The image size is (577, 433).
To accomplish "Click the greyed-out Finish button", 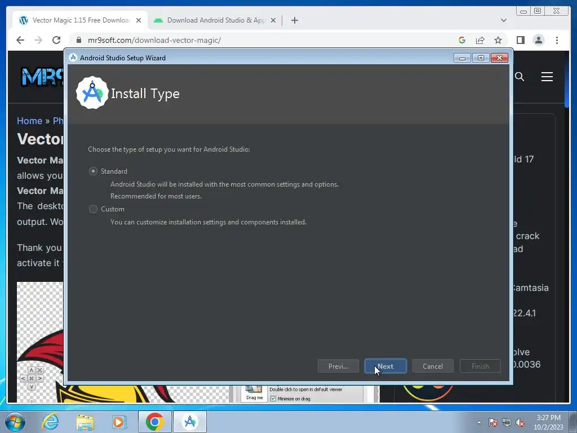I will click(480, 366).
